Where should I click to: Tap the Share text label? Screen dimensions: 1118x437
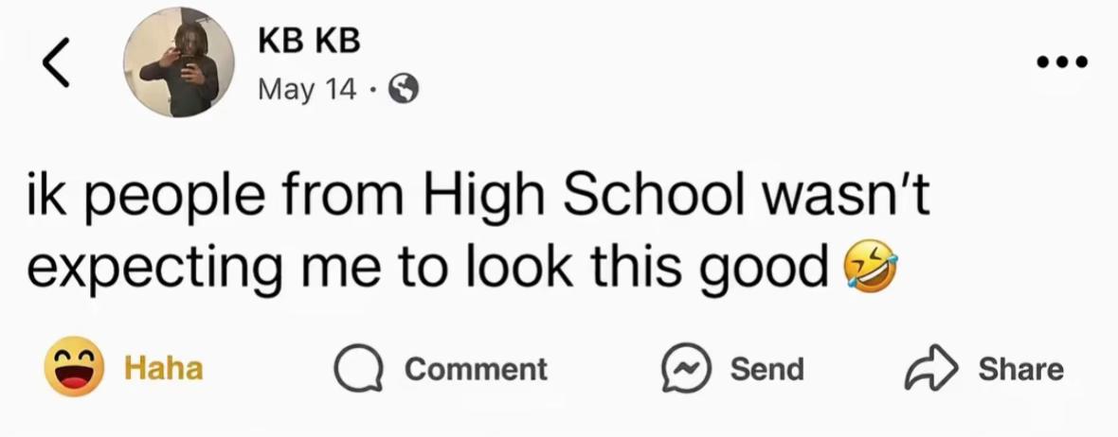pos(1020,369)
